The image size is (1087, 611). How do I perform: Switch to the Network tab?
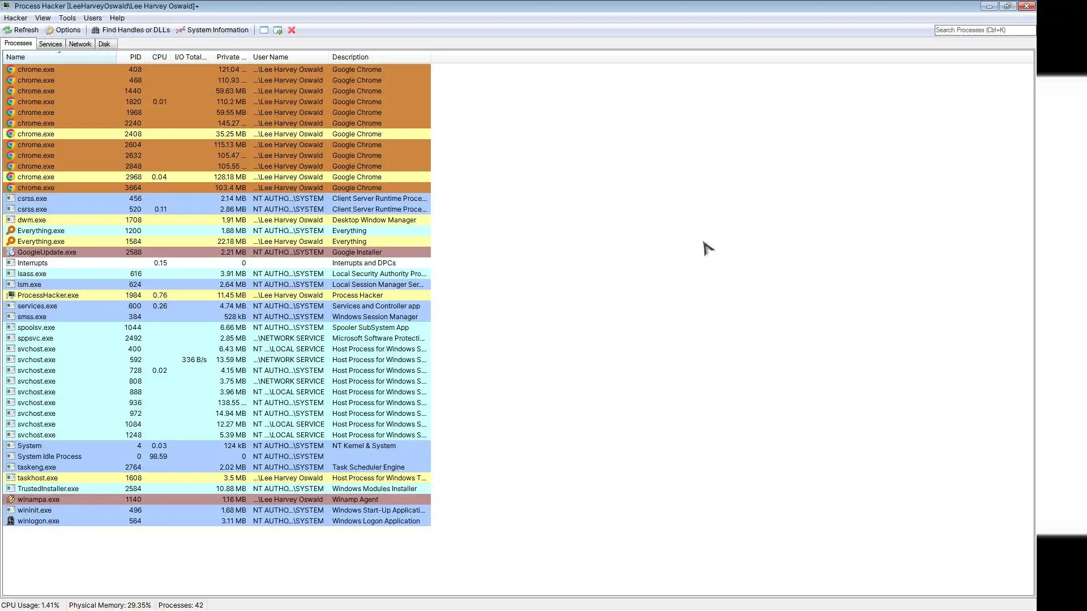(x=80, y=44)
